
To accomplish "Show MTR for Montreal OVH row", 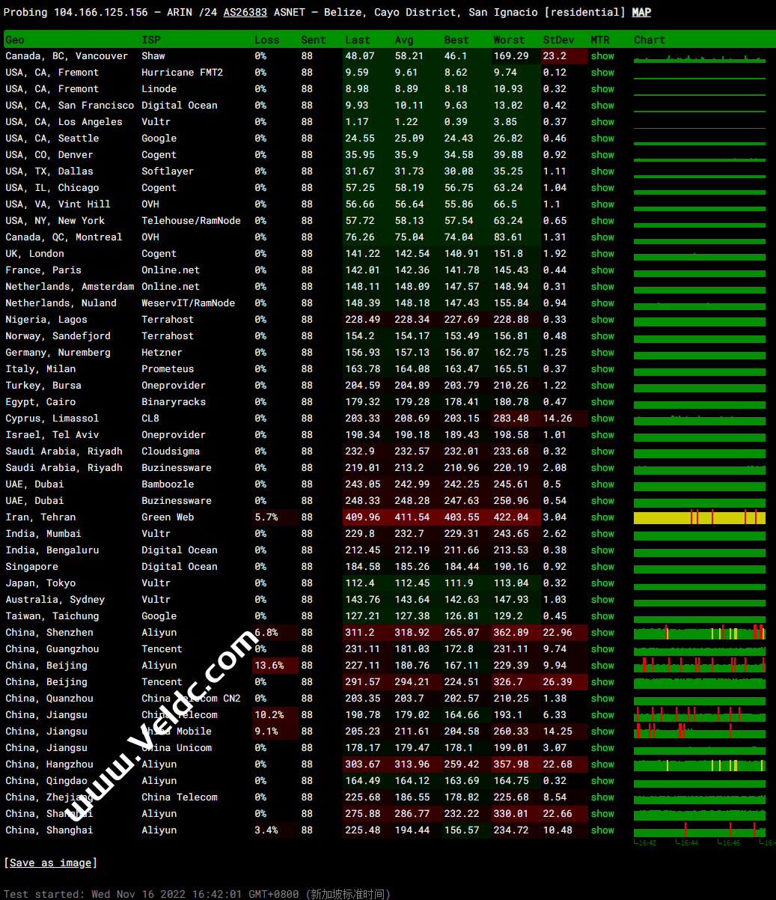I will [x=602, y=237].
